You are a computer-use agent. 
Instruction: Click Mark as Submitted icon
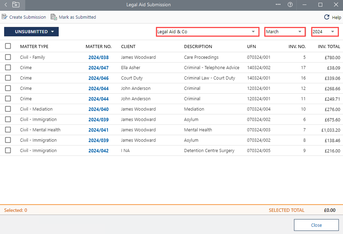(x=54, y=17)
